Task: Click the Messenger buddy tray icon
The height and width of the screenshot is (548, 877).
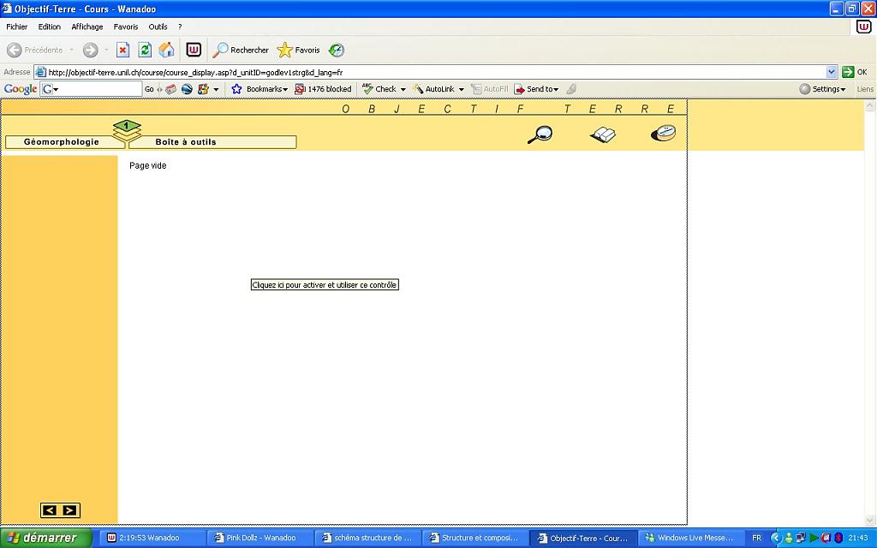Action: [x=789, y=538]
